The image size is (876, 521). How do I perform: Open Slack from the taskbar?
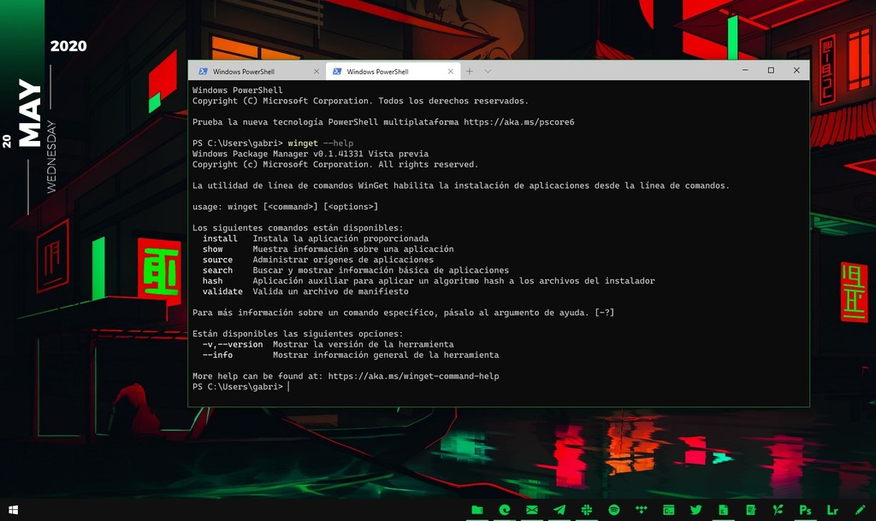[585, 508]
